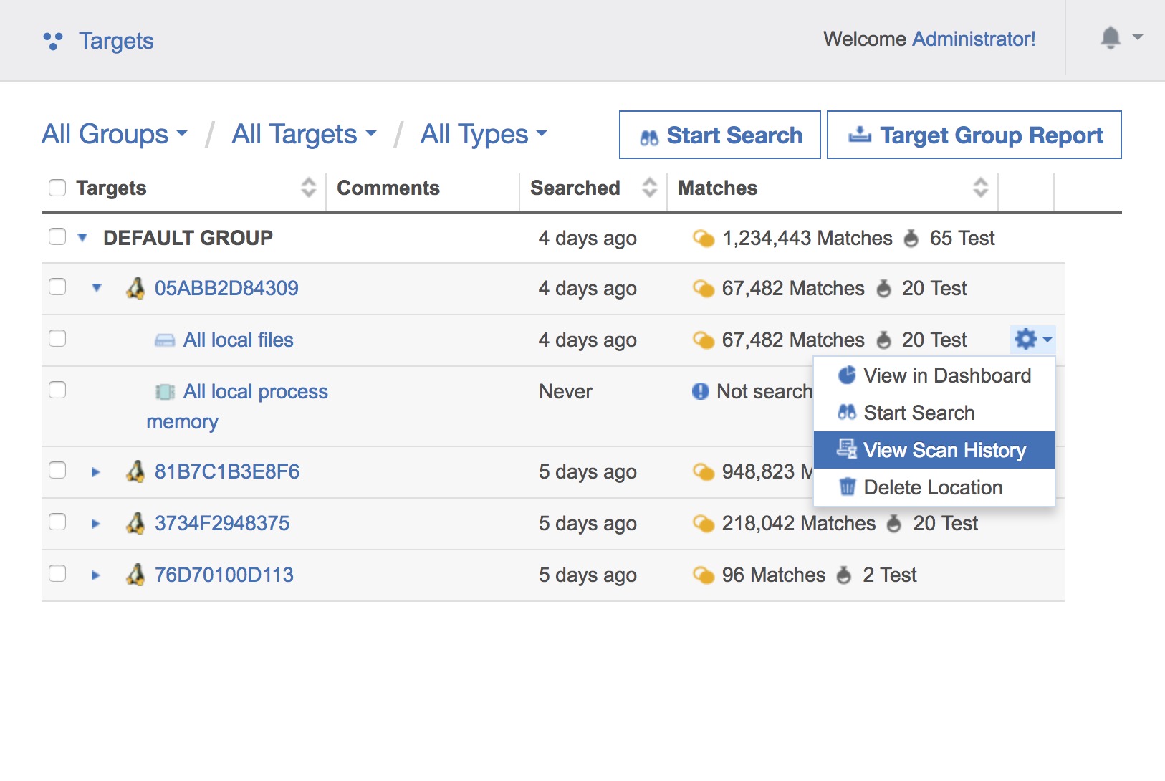Click the notification bell icon
Image resolution: width=1165 pixels, height=781 pixels.
coord(1110,37)
